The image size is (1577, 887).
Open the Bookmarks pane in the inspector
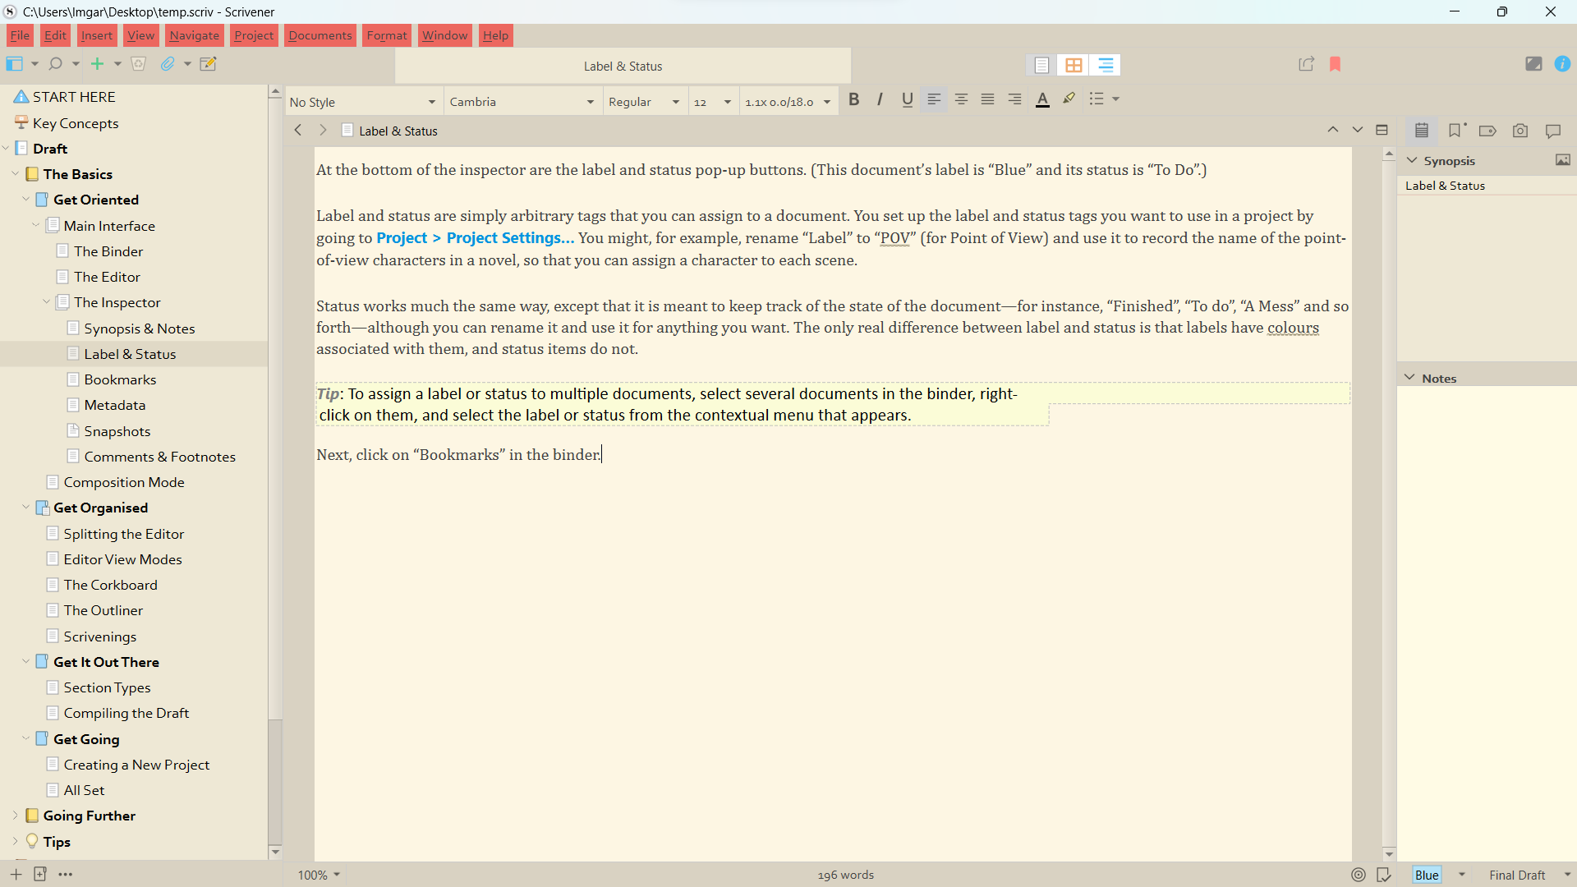tap(1455, 131)
